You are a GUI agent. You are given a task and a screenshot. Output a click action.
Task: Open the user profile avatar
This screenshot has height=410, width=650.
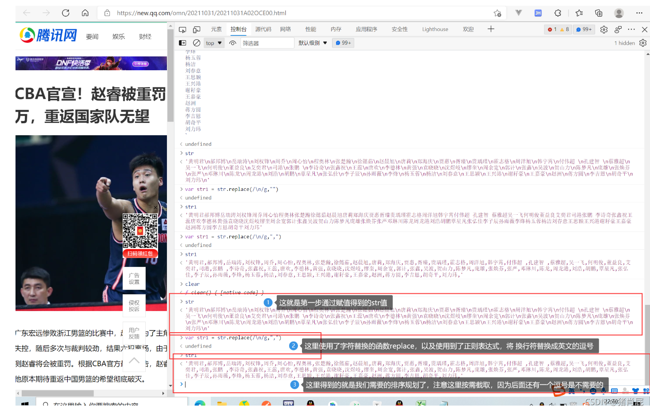(619, 13)
